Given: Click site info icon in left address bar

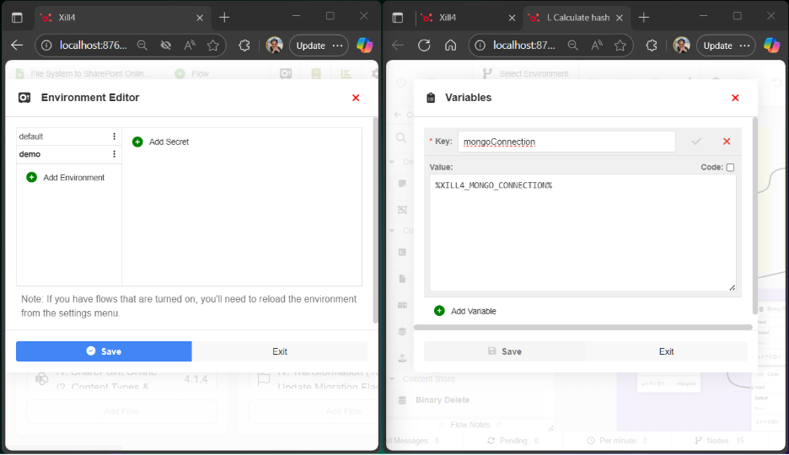Looking at the screenshot, I should click(46, 45).
